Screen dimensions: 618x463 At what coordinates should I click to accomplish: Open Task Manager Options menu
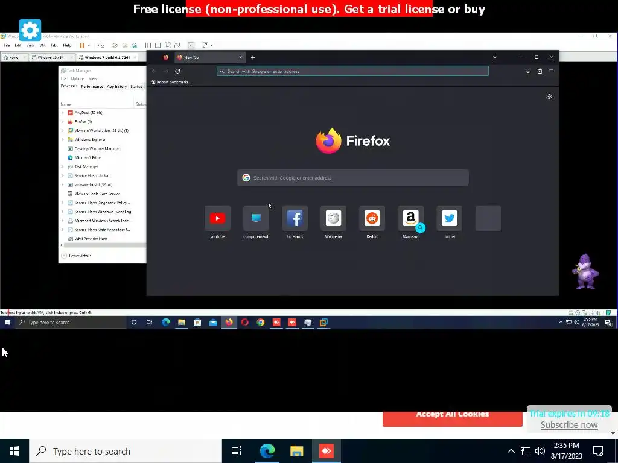coord(78,79)
